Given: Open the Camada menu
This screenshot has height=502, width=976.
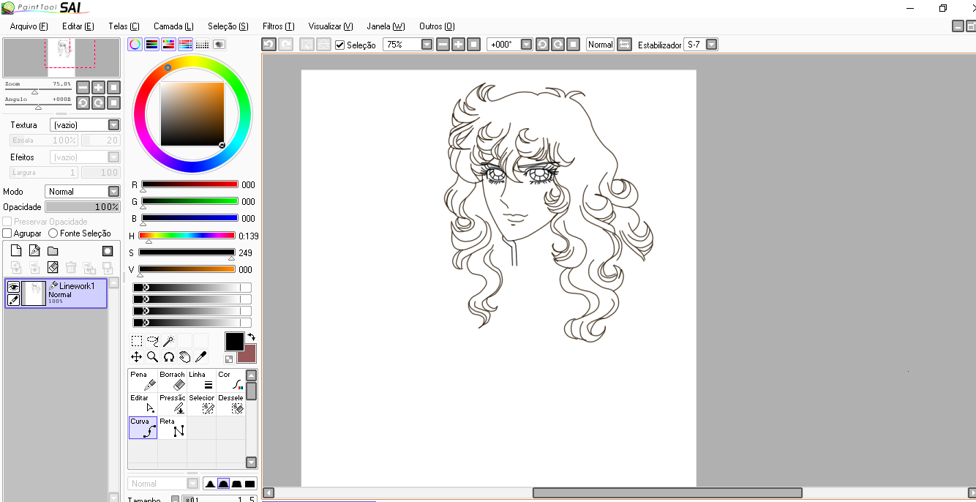Looking at the screenshot, I should click(174, 26).
